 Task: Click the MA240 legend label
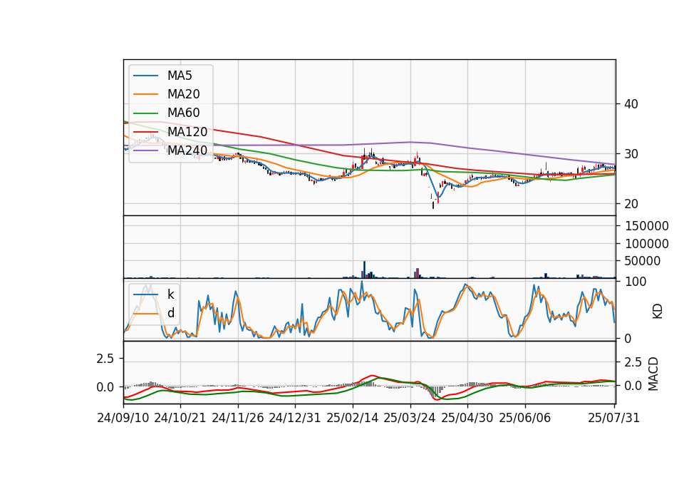[x=187, y=150]
